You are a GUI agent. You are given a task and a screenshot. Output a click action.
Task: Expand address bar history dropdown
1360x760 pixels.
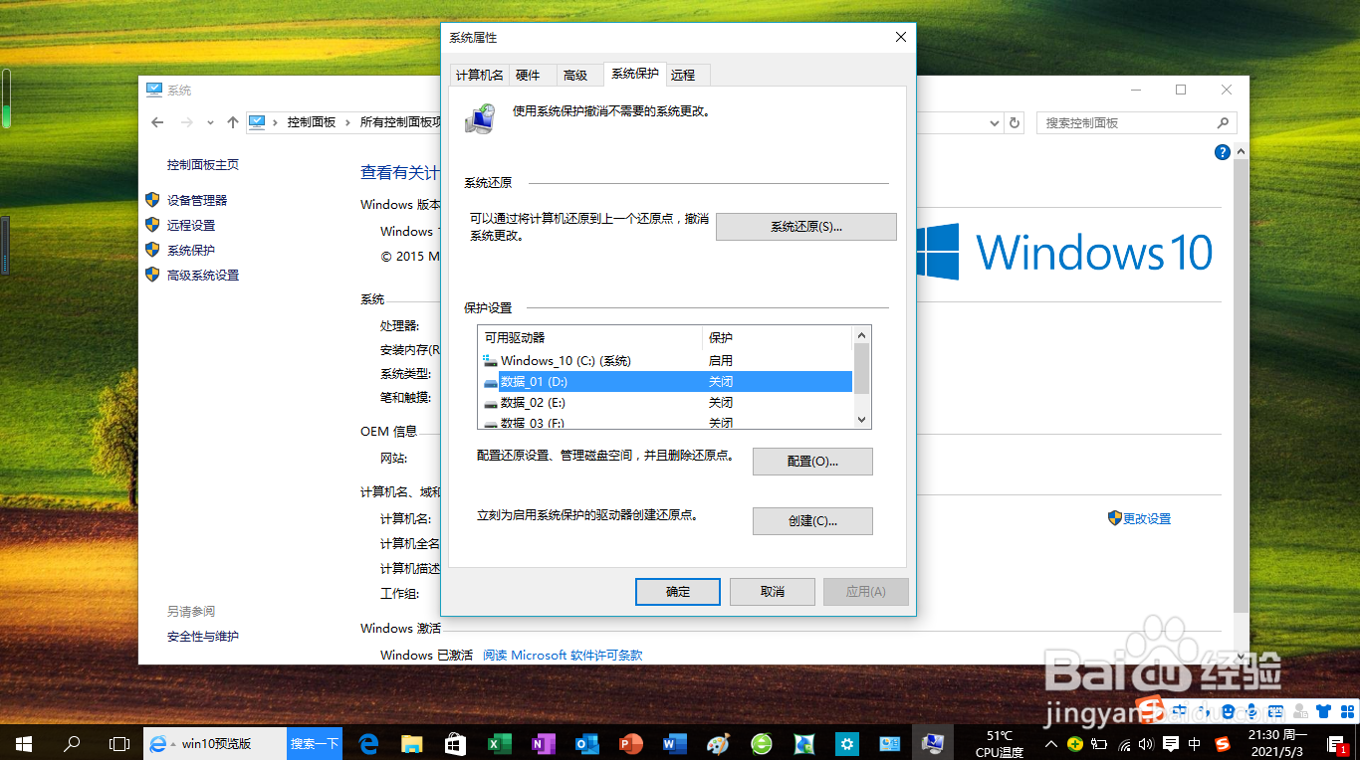(995, 123)
